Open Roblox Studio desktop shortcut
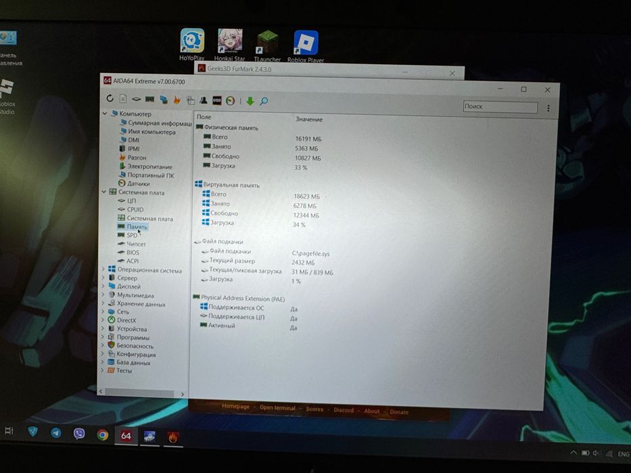The width and height of the screenshot is (631, 473). [7, 97]
